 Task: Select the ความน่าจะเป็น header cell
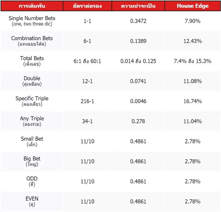click(x=138, y=6)
